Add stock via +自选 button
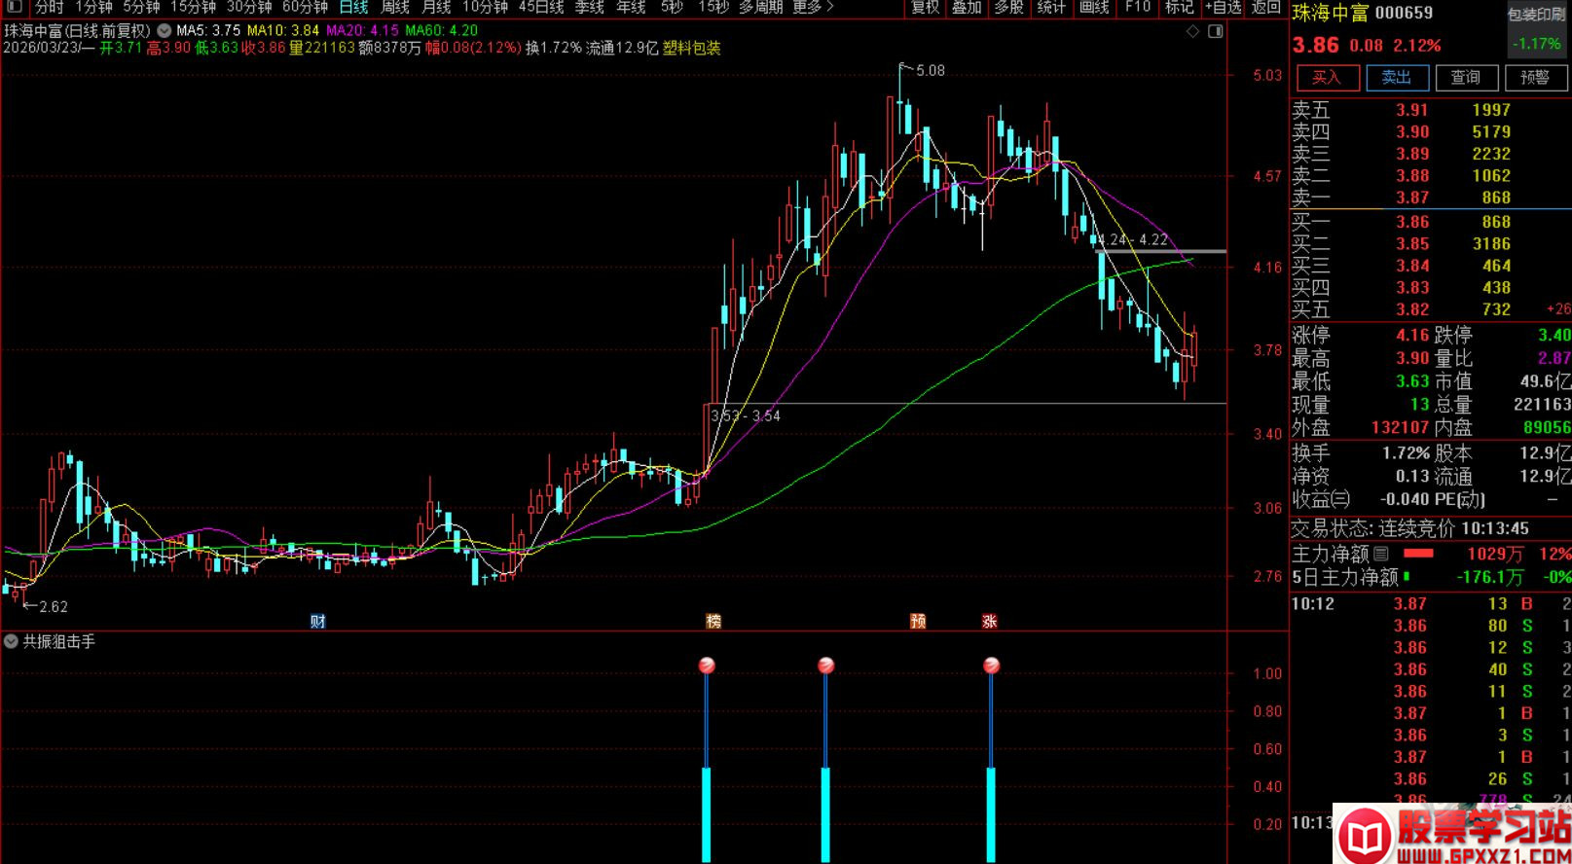This screenshot has width=1572, height=864. 1223,7
